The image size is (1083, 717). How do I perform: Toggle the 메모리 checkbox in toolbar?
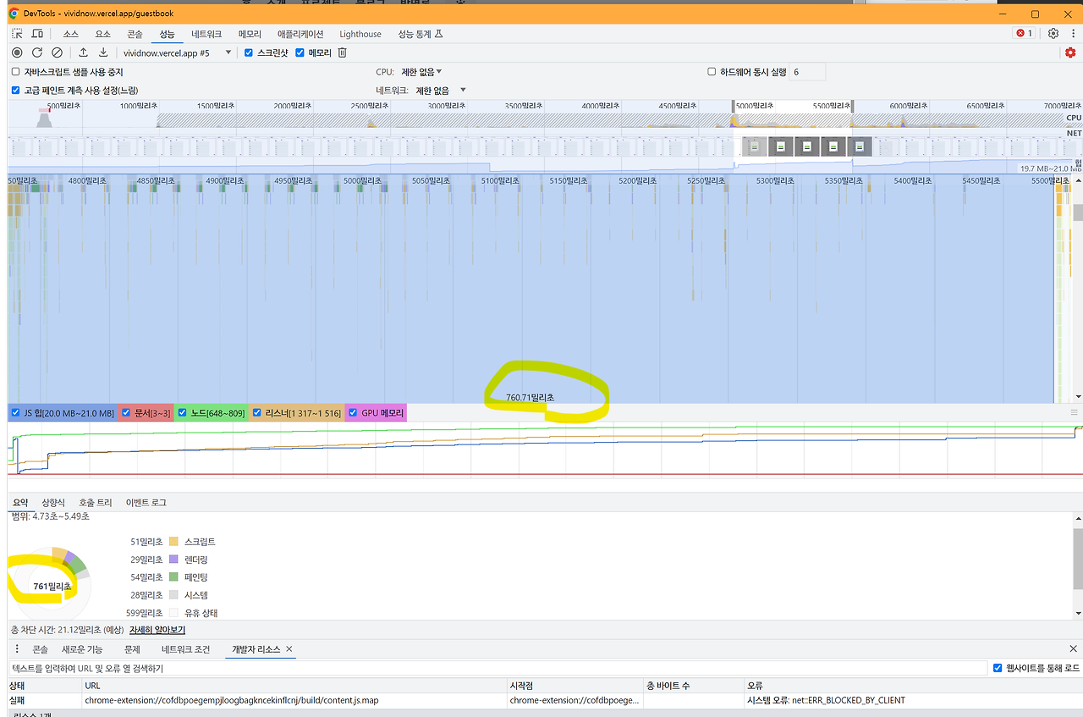point(300,52)
